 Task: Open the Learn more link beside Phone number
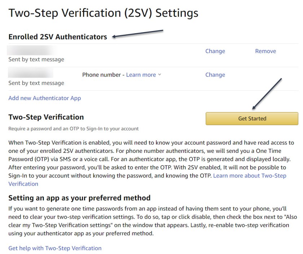pyautogui.click(x=141, y=75)
